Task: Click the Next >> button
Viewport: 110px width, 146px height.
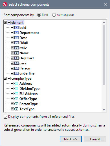Action: [x=71, y=139]
